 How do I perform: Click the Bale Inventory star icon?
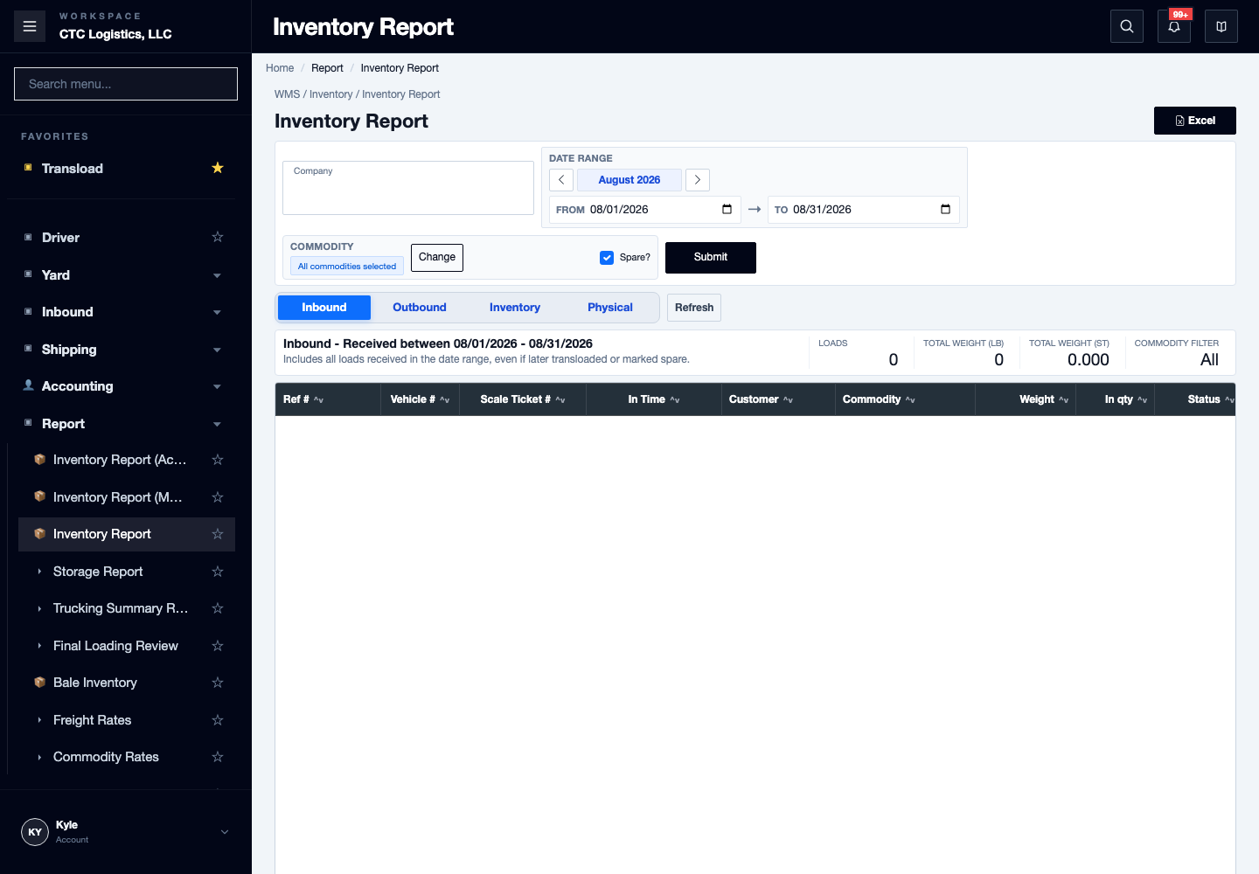click(218, 683)
